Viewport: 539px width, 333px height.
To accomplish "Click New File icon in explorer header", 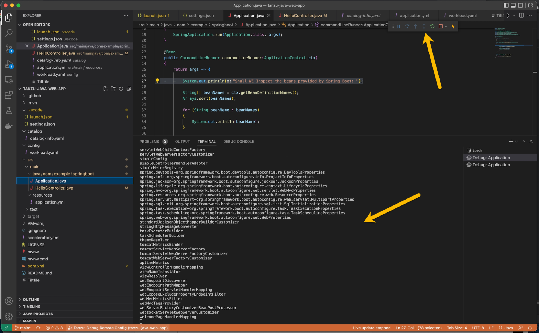I will (105, 89).
